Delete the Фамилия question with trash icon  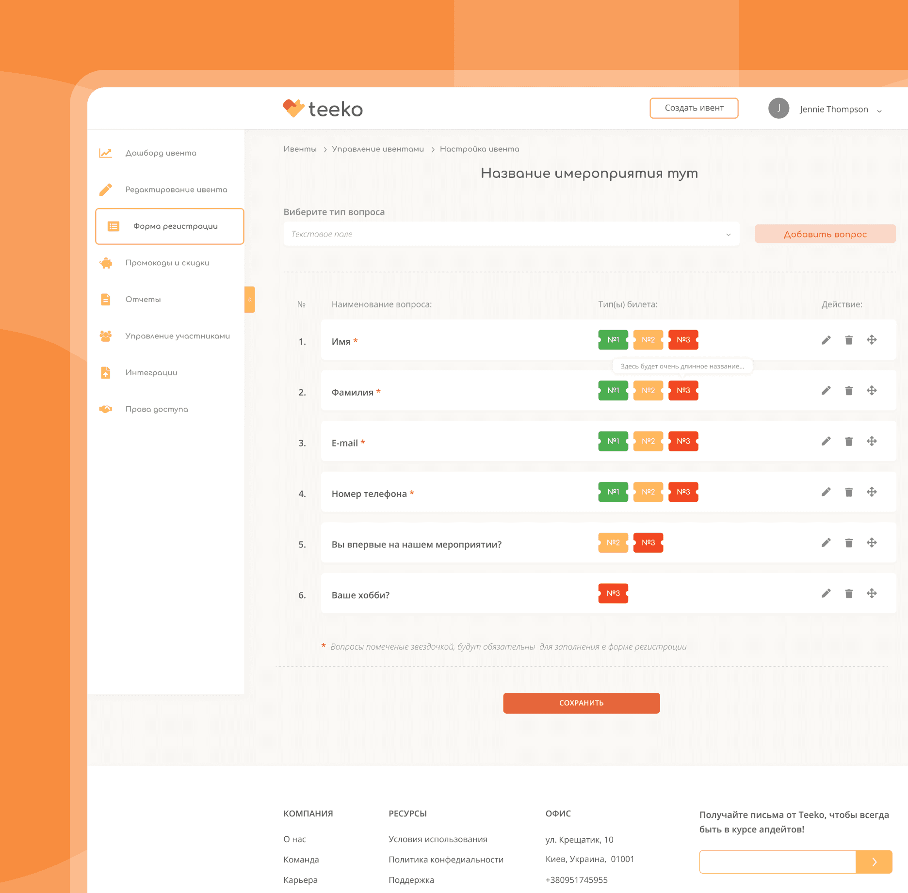point(849,391)
